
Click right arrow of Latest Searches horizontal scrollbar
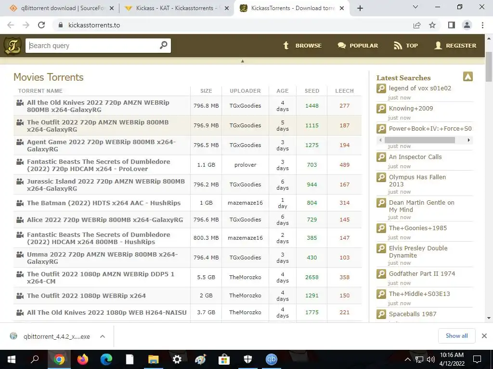point(469,140)
